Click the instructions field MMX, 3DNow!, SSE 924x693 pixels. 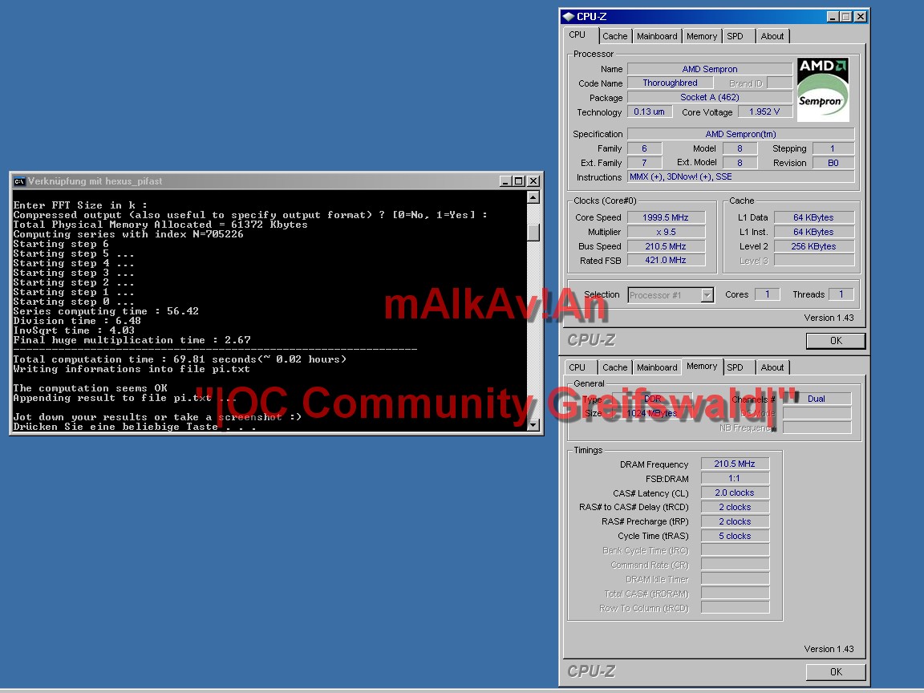click(741, 176)
